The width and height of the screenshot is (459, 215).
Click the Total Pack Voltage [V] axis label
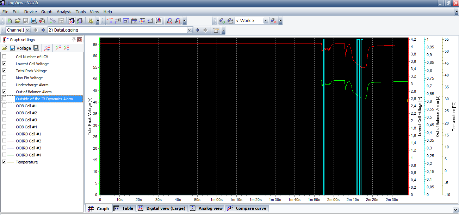click(90, 116)
